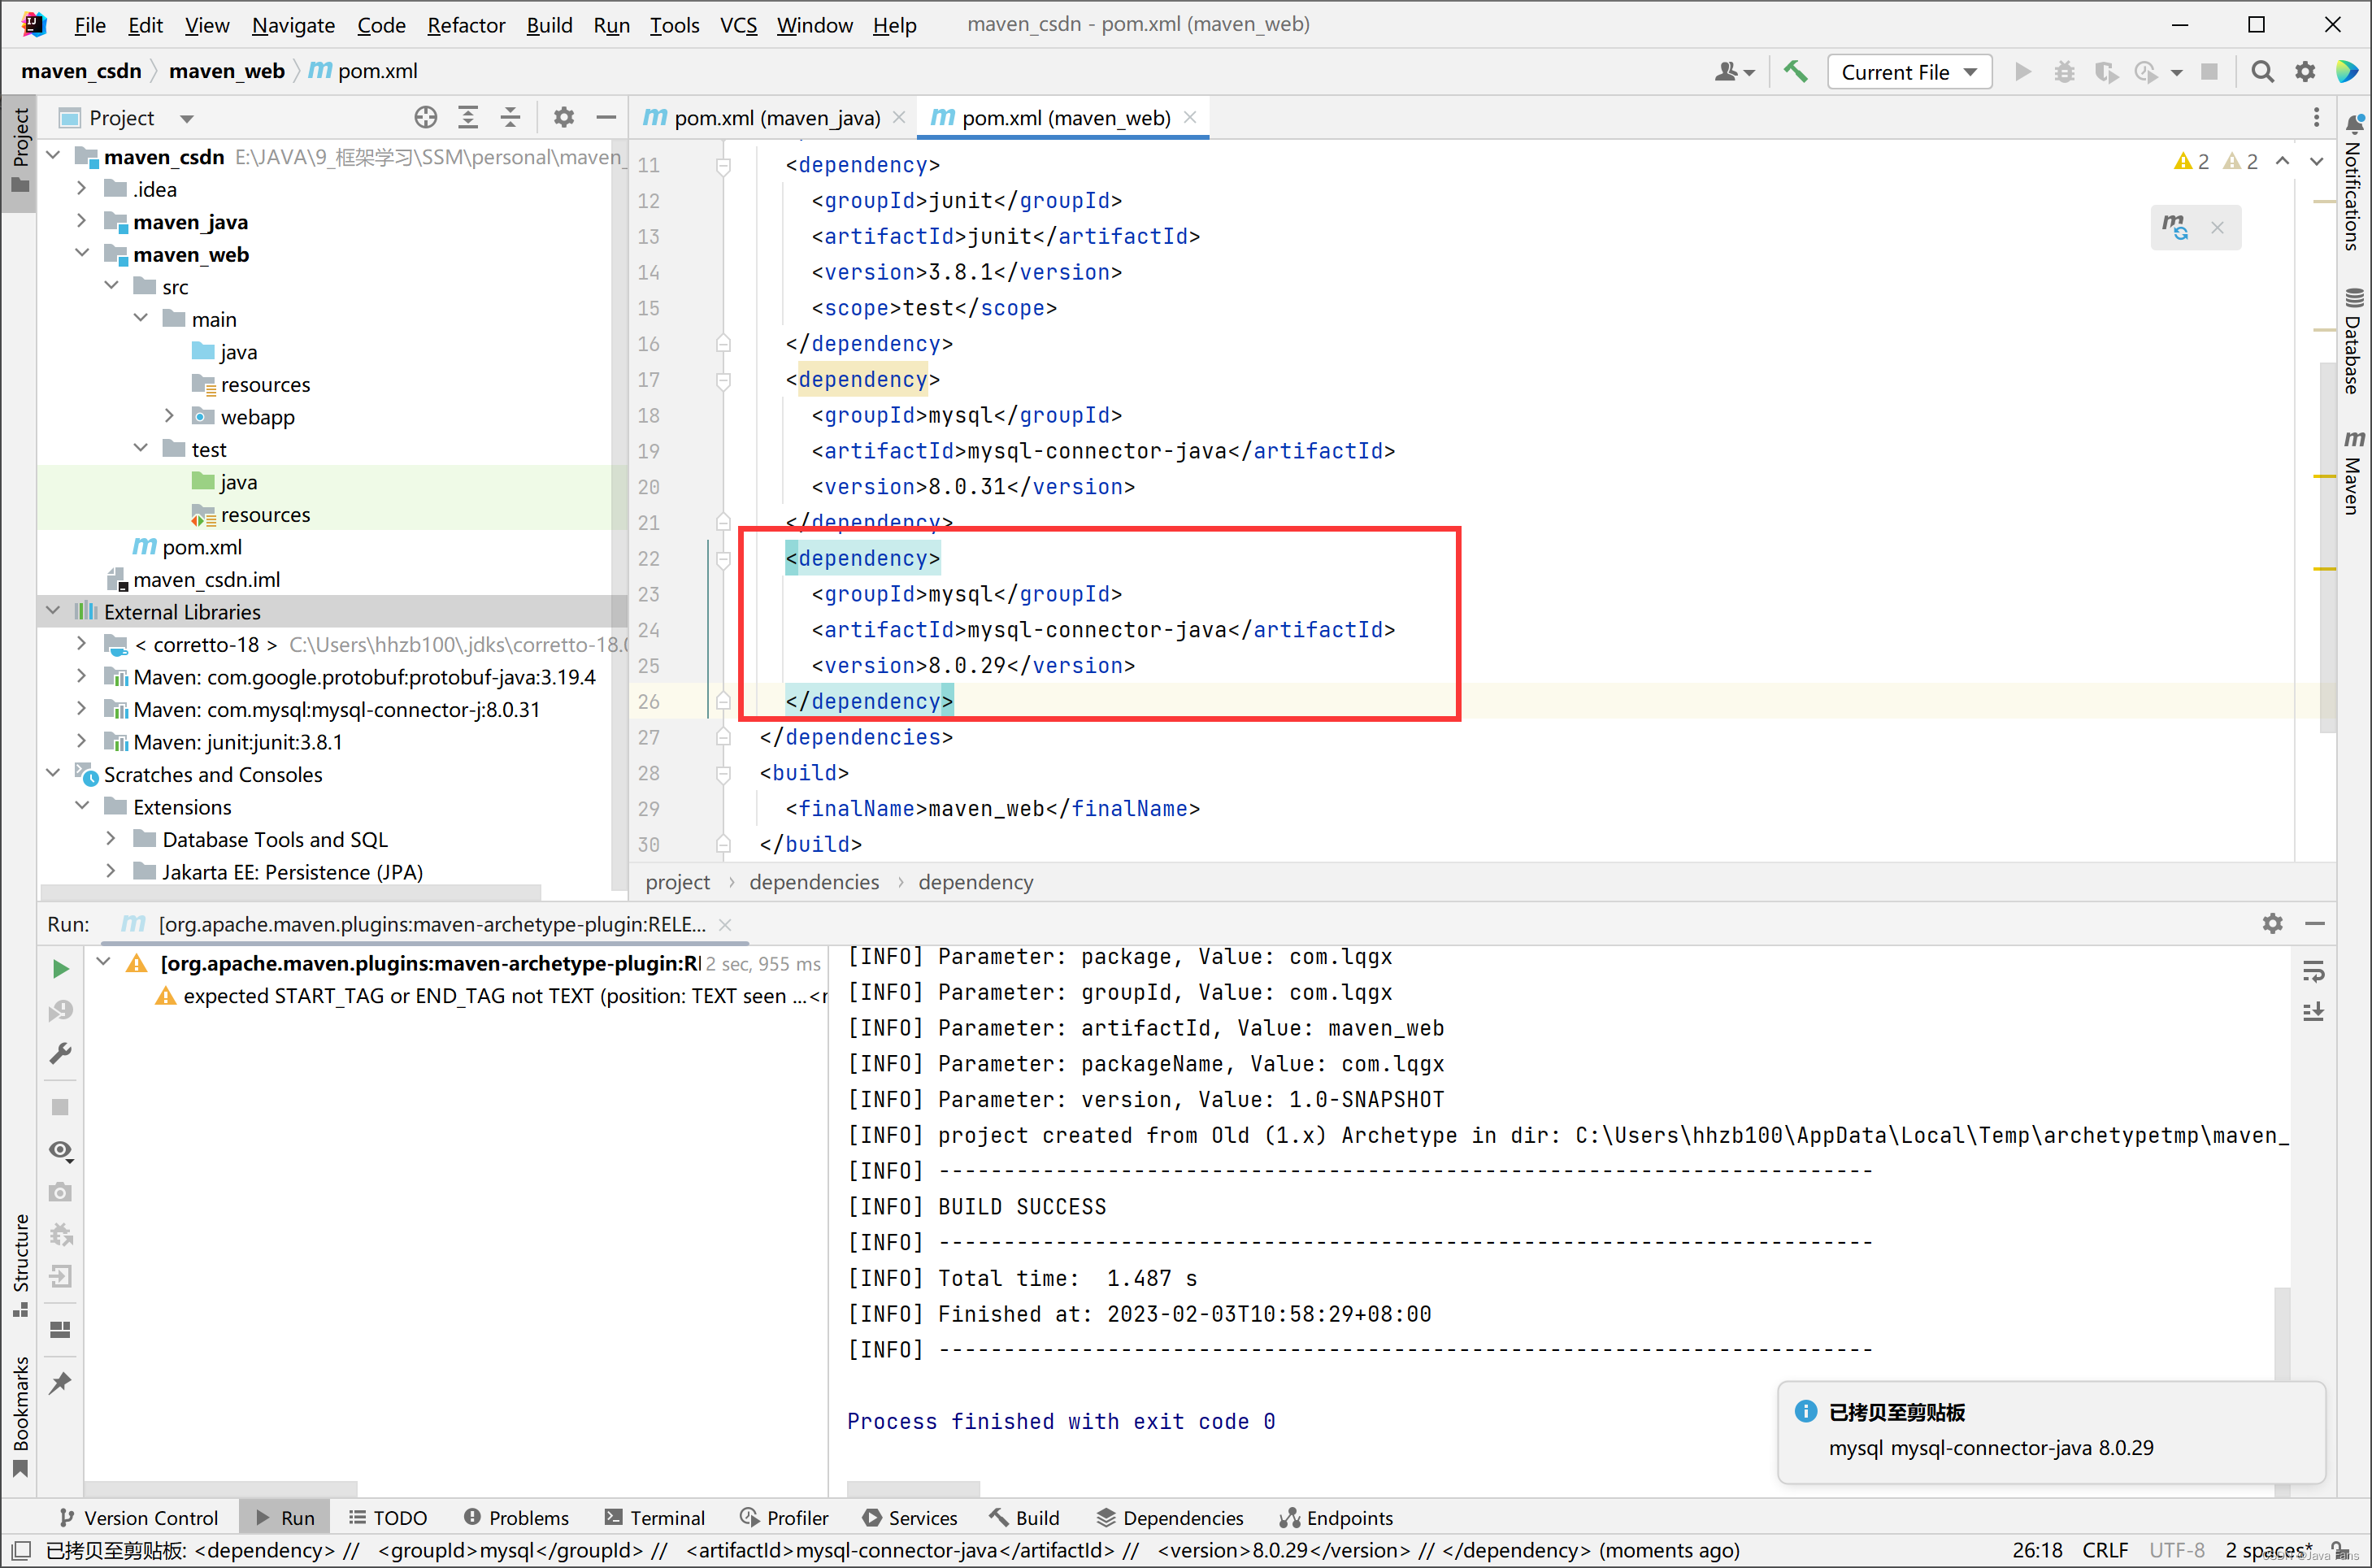Expand Maven junit:junit:3.8.1 library
This screenshot has height=1568, width=2372.
point(82,741)
